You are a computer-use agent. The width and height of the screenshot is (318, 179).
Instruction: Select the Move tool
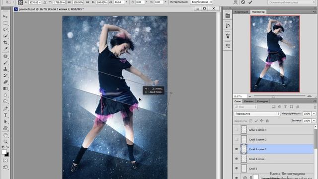[x=5, y=16]
